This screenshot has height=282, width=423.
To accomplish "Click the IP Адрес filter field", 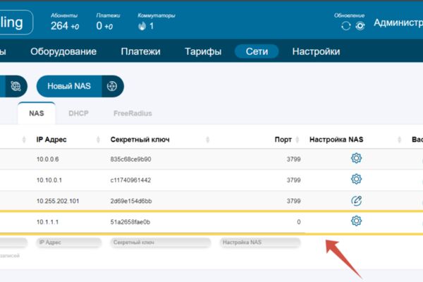I will tap(69, 243).
